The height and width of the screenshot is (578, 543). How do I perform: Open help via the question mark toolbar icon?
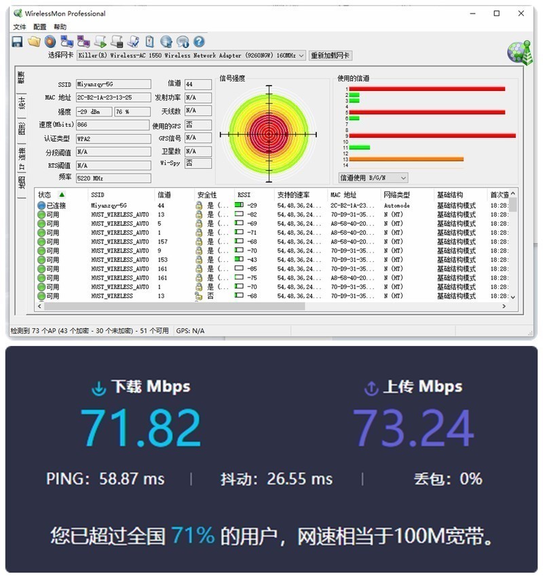tap(198, 41)
